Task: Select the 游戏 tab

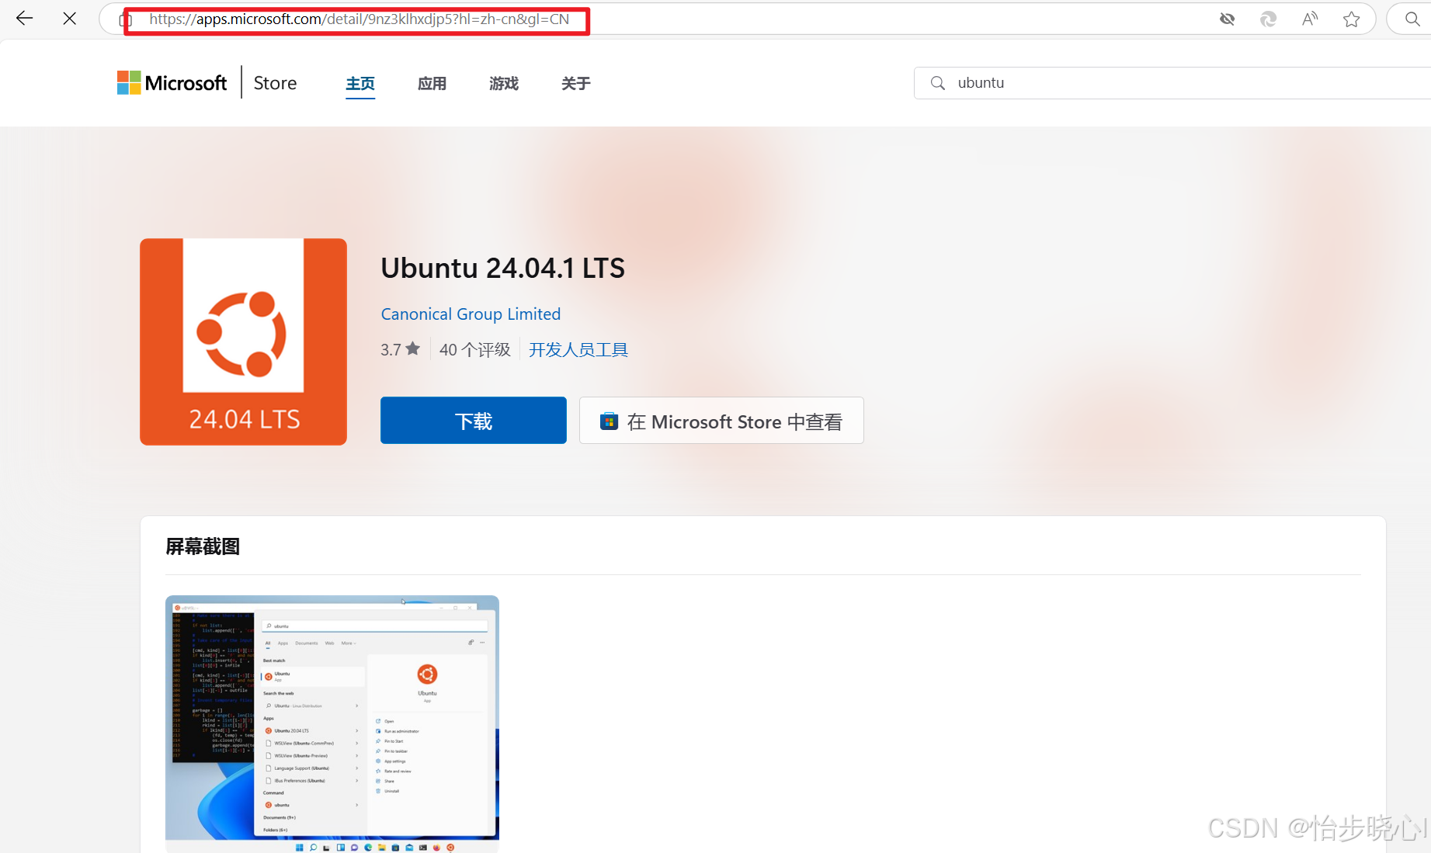Action: coord(504,84)
